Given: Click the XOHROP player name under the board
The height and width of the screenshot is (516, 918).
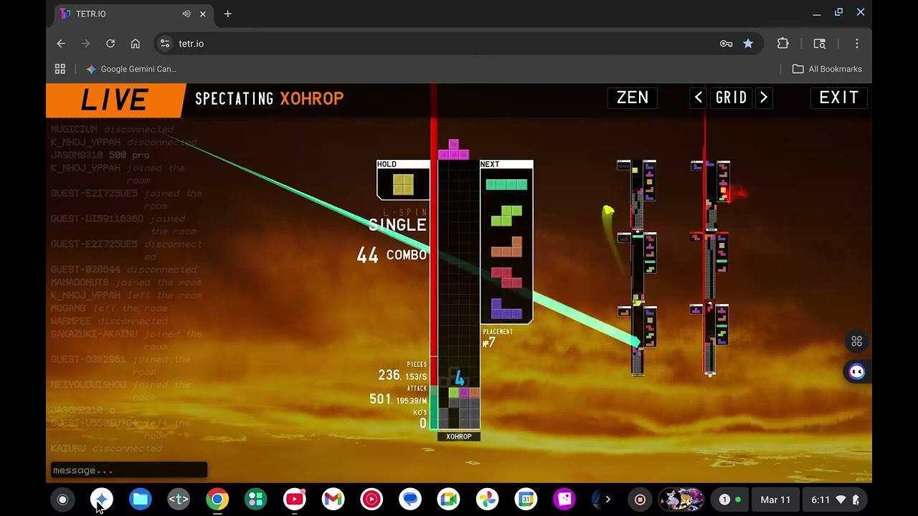Looking at the screenshot, I should point(459,436).
